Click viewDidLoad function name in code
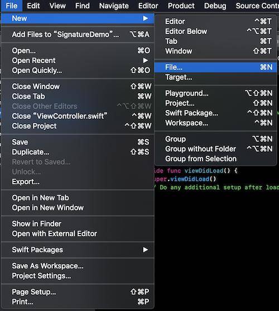The width and height of the screenshot is (279, 311). [x=204, y=171]
